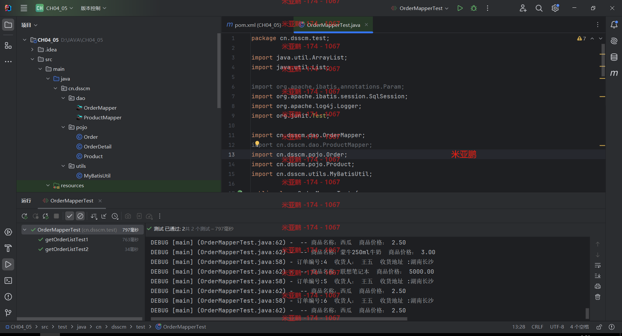
Task: Toggle read-only lock in status bar
Action: (x=599, y=327)
